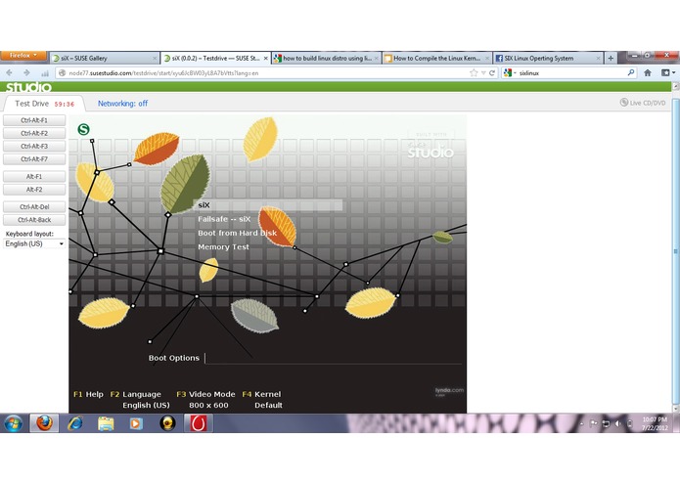
Task: Close the siX – SUSE Gallery tab
Action: pos(155,58)
